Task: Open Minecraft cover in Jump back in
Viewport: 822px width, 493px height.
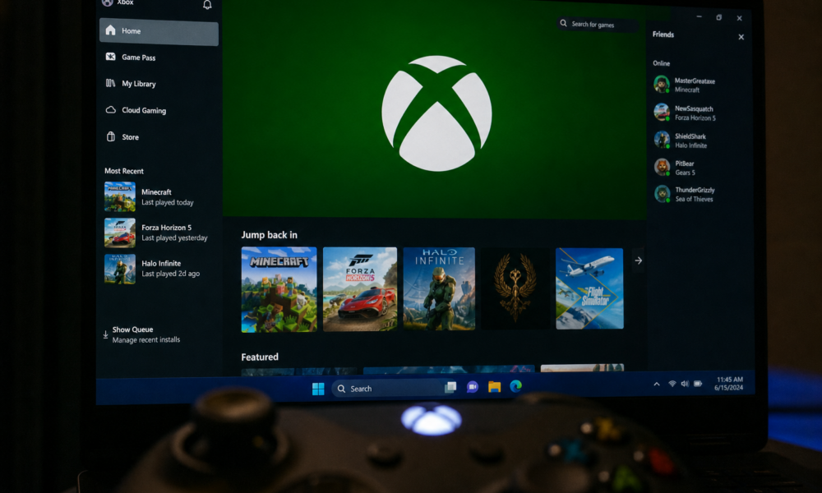Action: [x=279, y=289]
